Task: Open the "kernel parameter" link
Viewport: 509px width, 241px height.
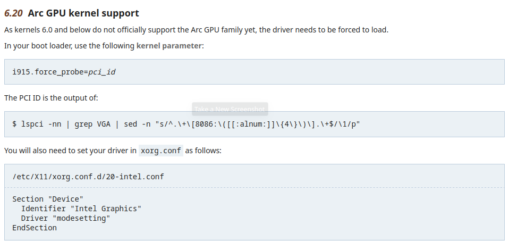Action: tap(169, 46)
